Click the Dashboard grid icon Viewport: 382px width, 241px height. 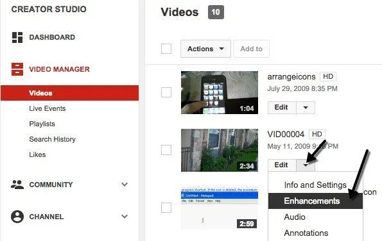point(17,37)
